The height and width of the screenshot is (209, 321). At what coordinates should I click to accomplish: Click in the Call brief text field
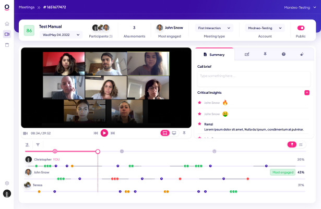[x=254, y=79]
